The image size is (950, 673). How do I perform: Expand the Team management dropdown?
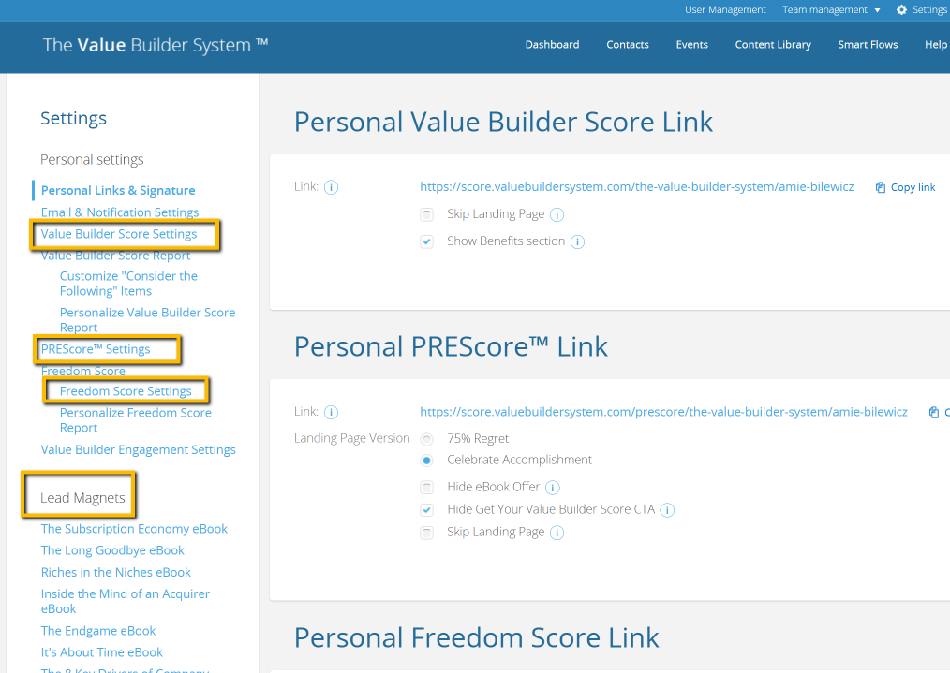(826, 9)
